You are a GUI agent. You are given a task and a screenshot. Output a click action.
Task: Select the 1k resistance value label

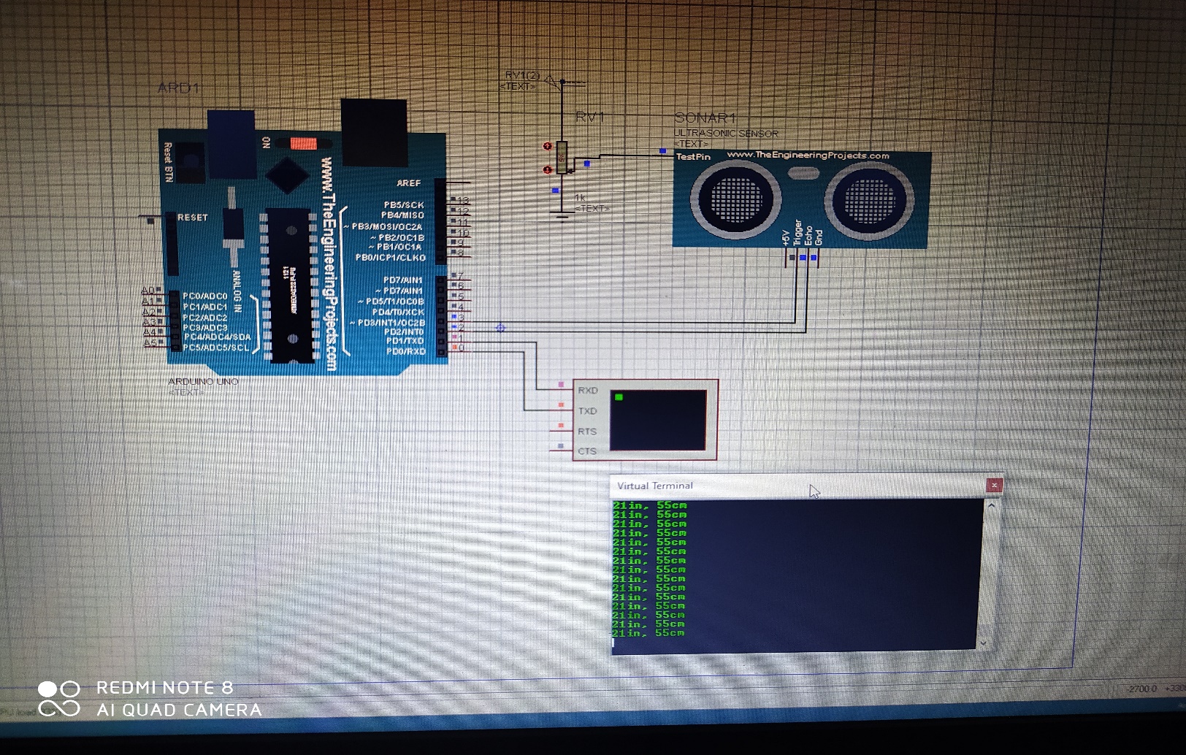tap(580, 198)
